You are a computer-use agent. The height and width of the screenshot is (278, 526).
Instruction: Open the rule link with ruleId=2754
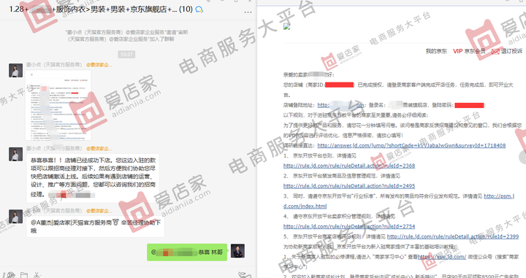(349, 226)
